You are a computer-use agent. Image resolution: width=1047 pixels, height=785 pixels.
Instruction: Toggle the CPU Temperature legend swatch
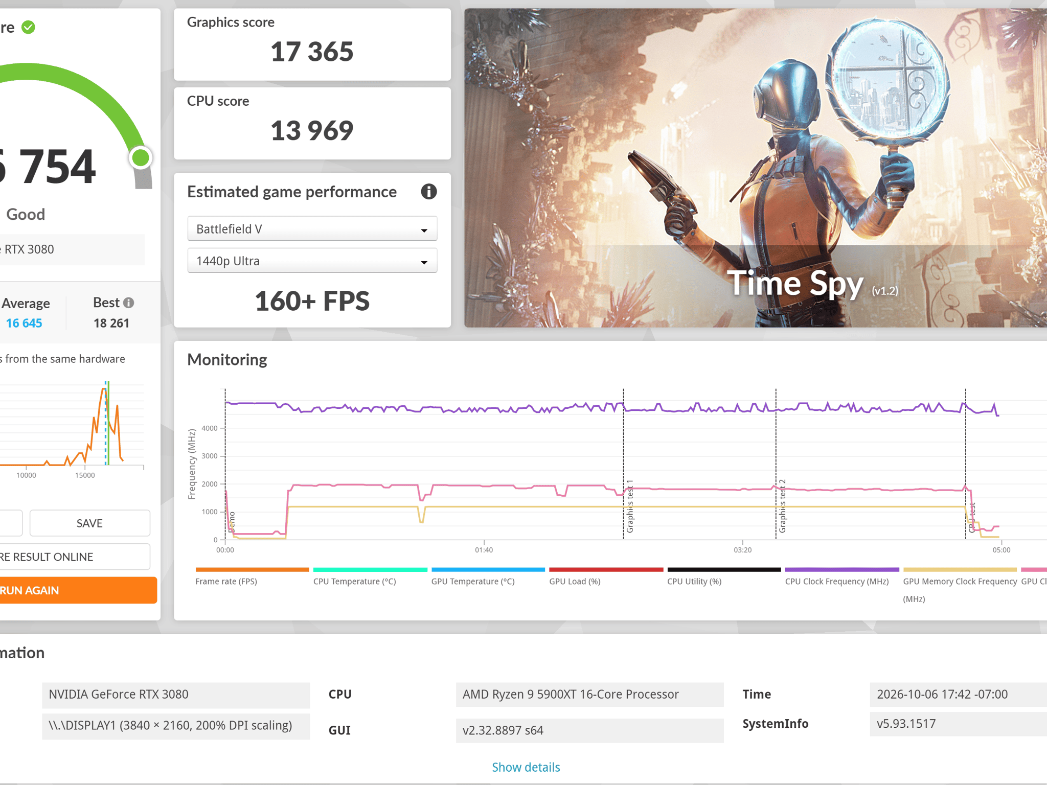pos(370,569)
